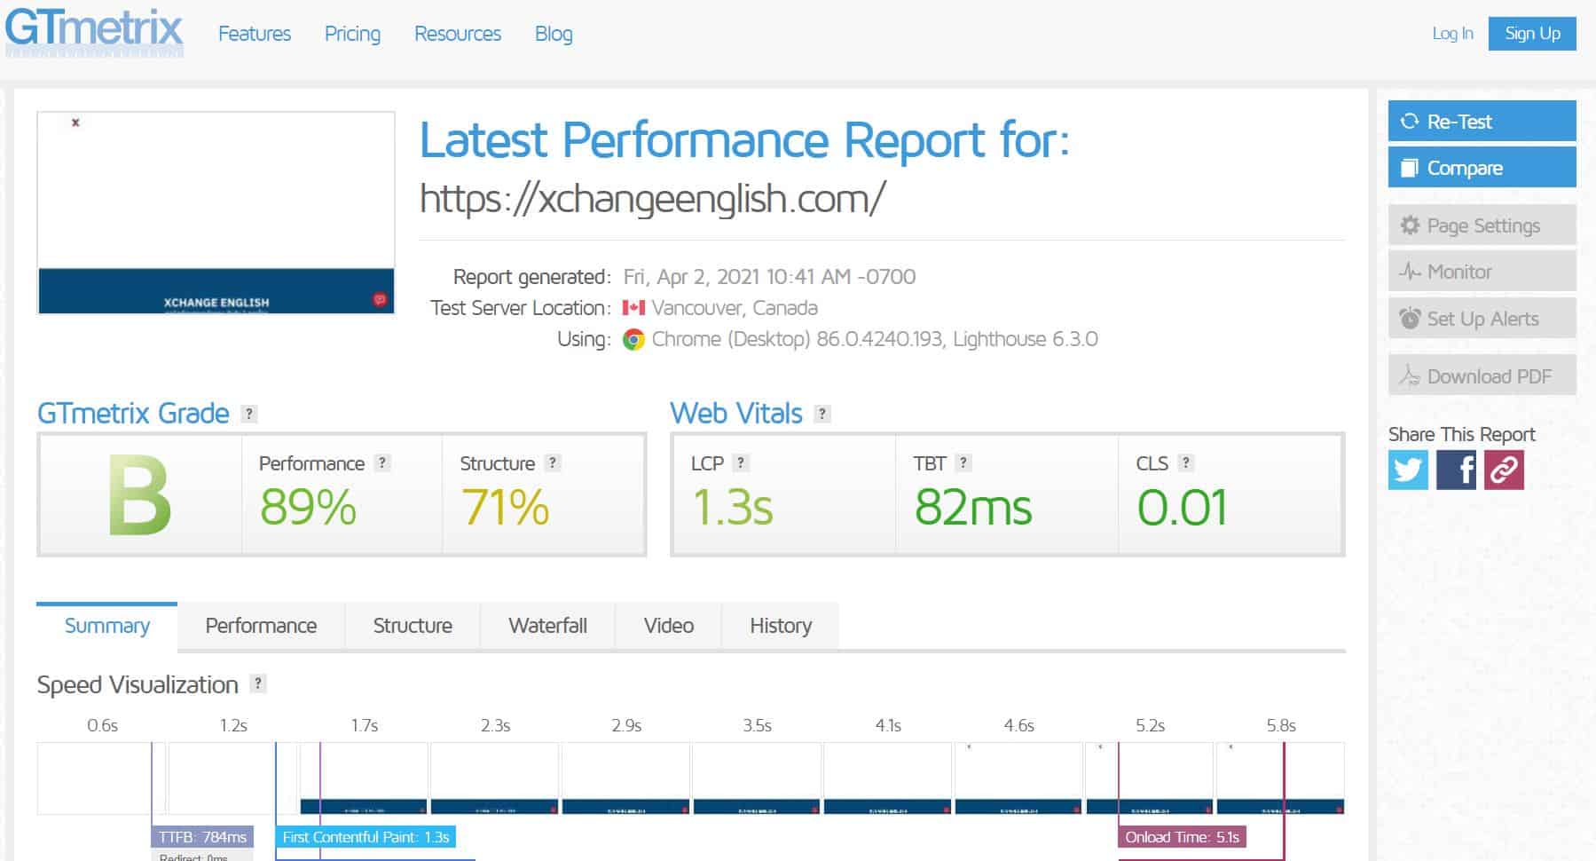1596x861 pixels.
Task: Switch to the Performance tab
Action: coord(261,626)
